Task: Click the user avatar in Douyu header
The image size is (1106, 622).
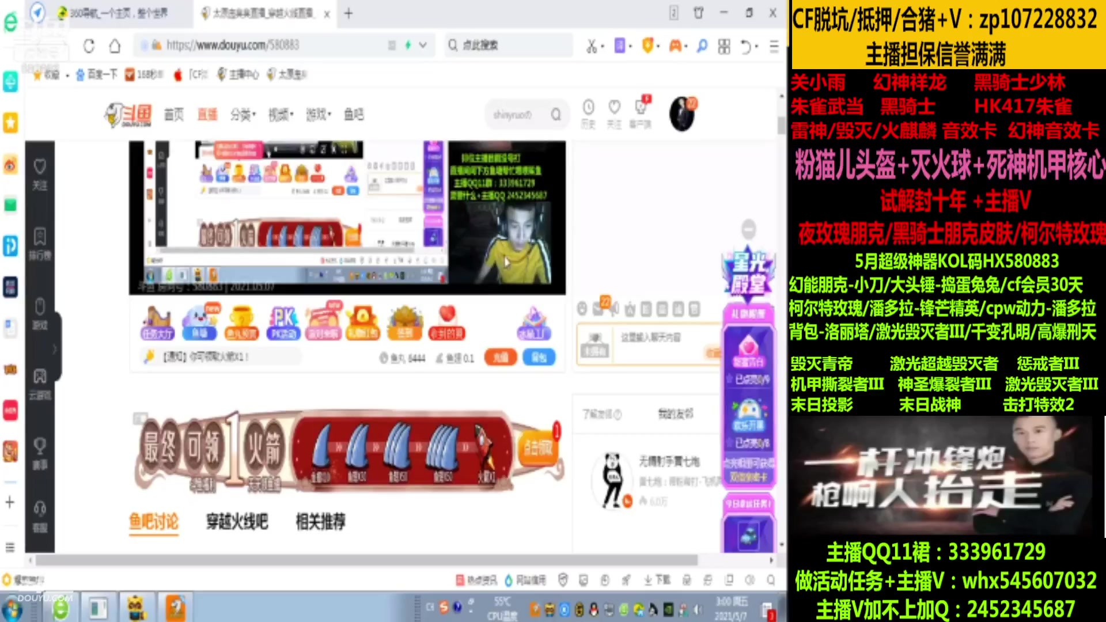Action: [683, 114]
